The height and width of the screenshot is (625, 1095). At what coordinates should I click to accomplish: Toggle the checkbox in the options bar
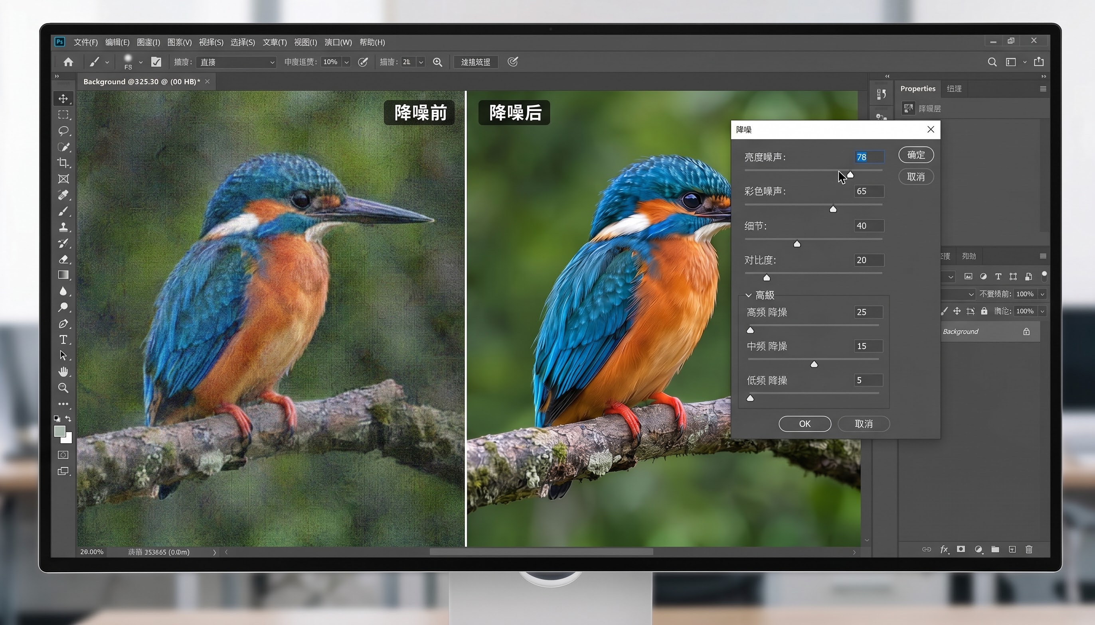pos(156,62)
